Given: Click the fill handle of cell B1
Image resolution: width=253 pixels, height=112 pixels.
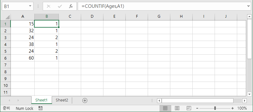Looking at the screenshot, I should pyautogui.click(x=59, y=27).
